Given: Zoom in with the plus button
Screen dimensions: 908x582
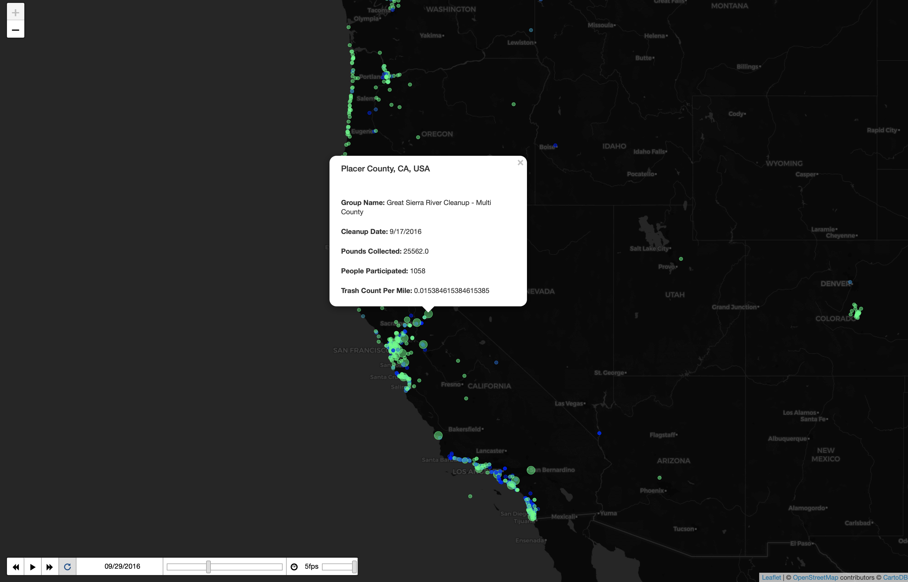Looking at the screenshot, I should coord(16,12).
